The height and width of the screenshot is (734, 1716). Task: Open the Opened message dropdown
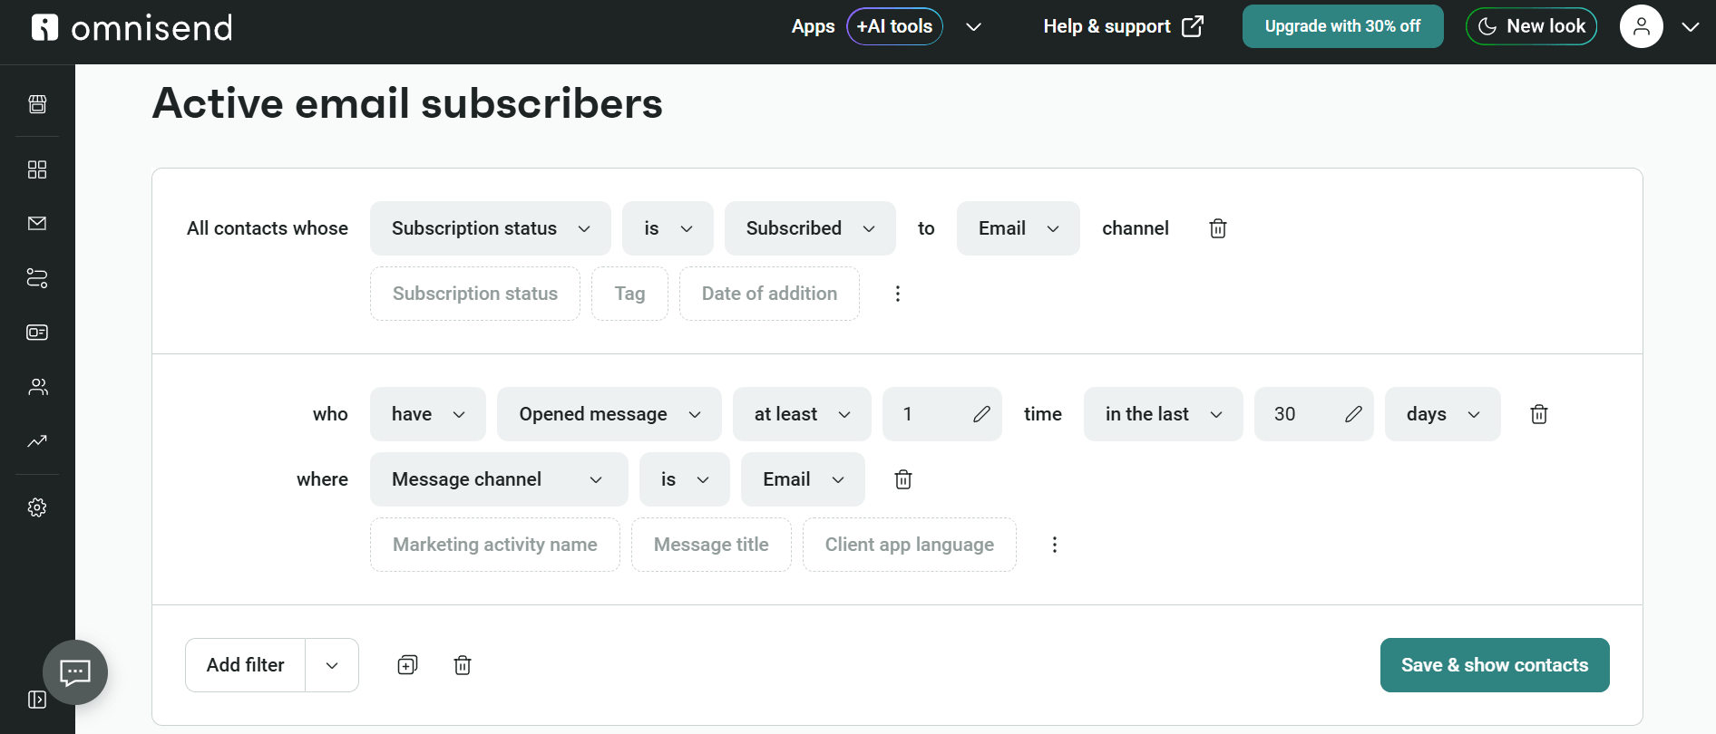tap(609, 414)
